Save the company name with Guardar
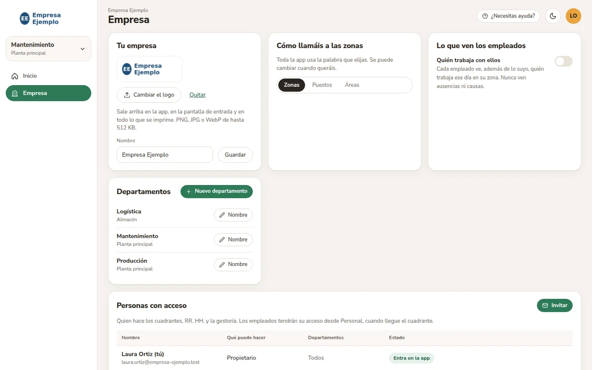Viewport: 592px width, 370px height. point(235,155)
